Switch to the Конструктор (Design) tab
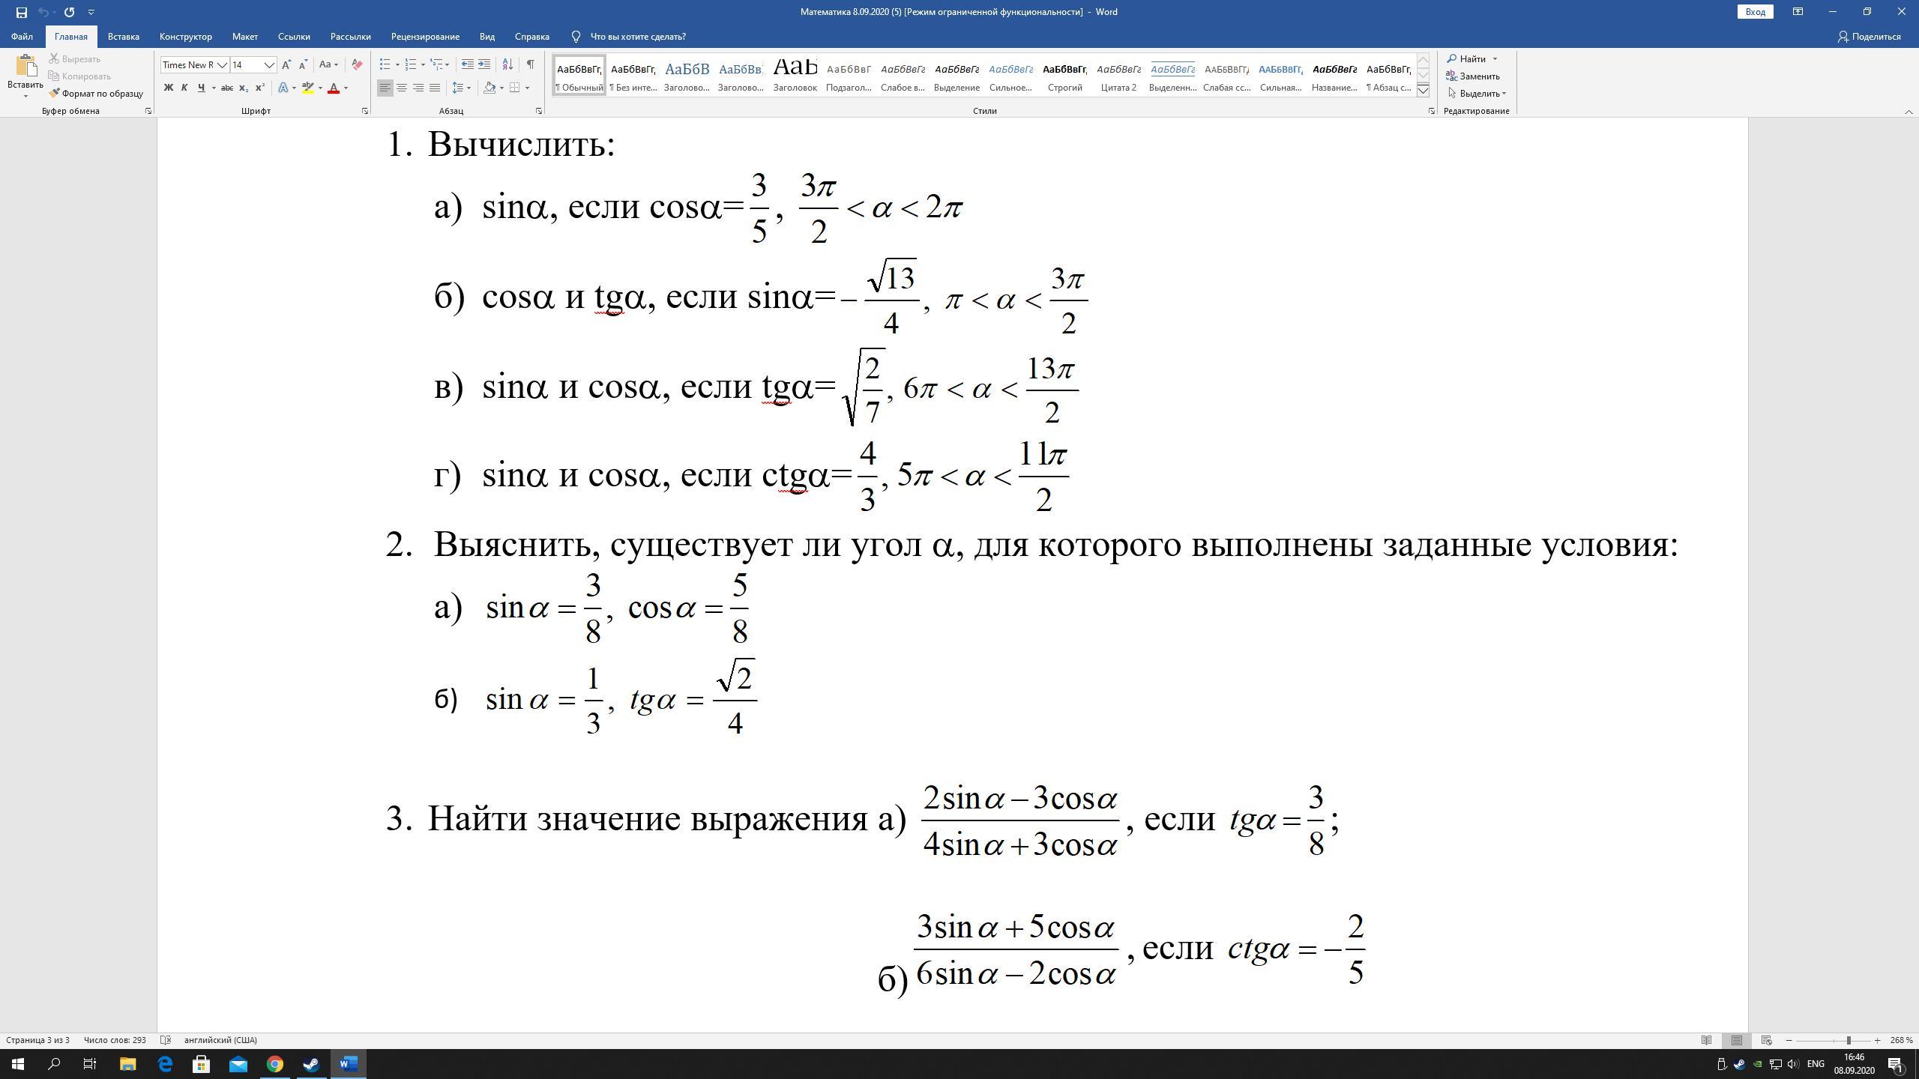This screenshot has width=1919, height=1079. (x=185, y=36)
